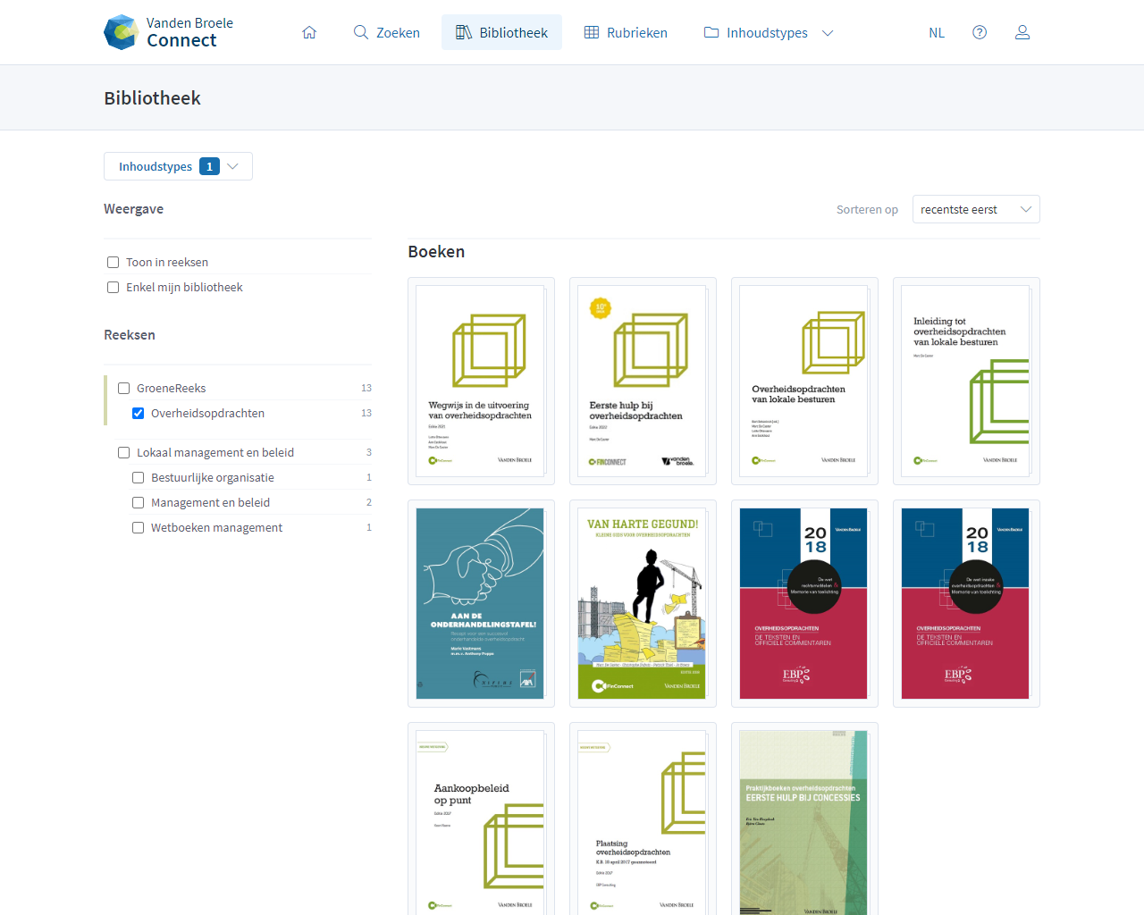Screen dimensions: 1144x915
Task: Click the Vanden Broele Connect logo
Action: (168, 32)
